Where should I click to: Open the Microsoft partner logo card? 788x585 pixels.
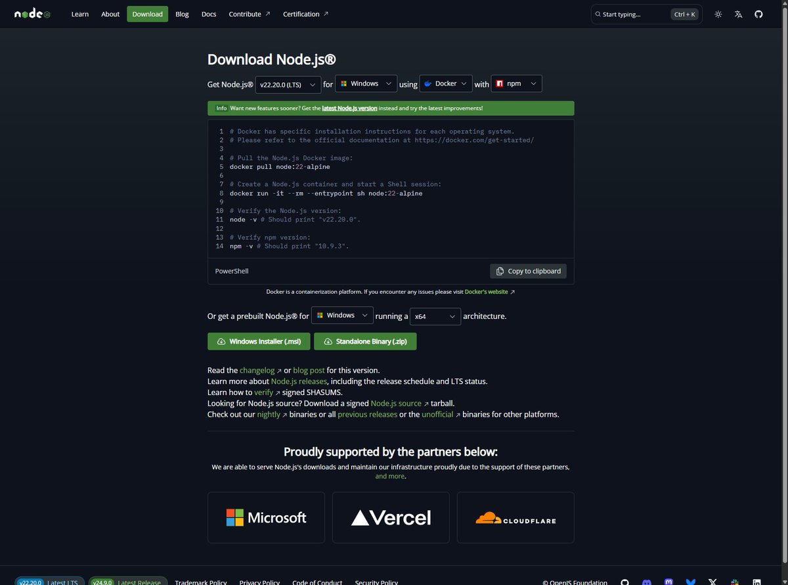(x=266, y=517)
